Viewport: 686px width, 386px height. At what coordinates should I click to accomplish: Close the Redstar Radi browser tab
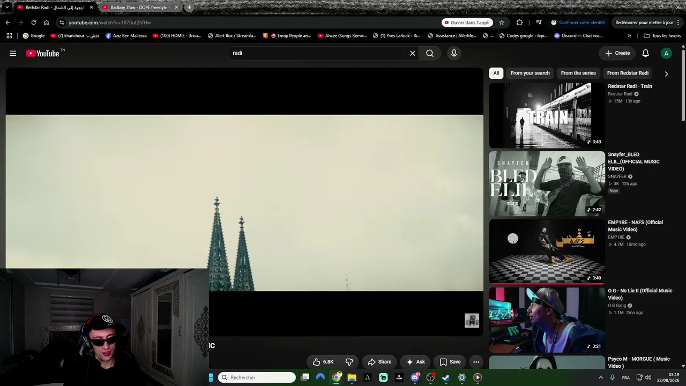pyautogui.click(x=92, y=8)
